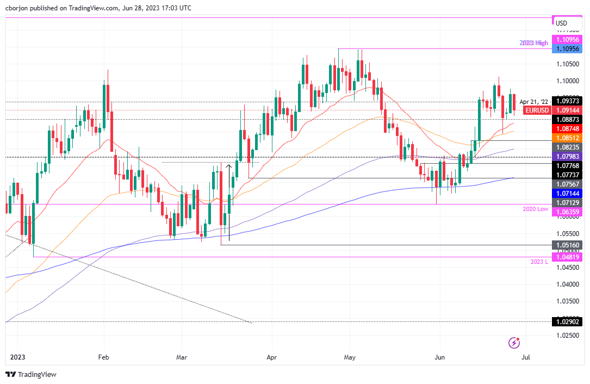Click the magenta 1.10956 price label
Viewport: 590px width, 384px height.
pos(567,40)
